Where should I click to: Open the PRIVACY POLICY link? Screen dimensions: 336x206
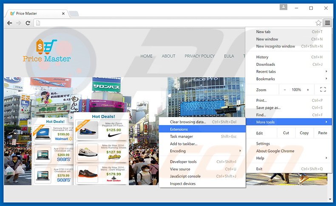click(x=199, y=56)
